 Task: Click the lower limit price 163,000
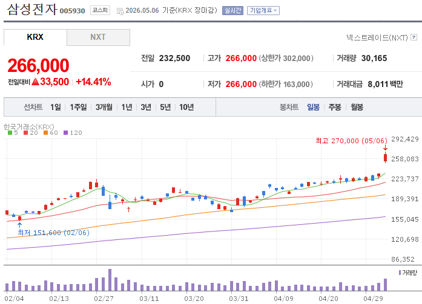(x=297, y=84)
